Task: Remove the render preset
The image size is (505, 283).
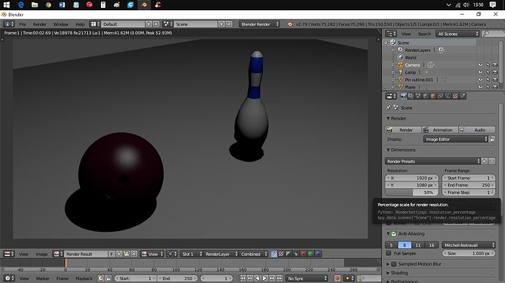Action: [492, 162]
